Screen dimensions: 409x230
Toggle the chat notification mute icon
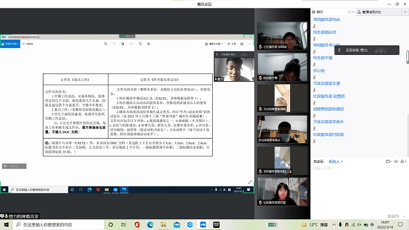click(x=396, y=162)
